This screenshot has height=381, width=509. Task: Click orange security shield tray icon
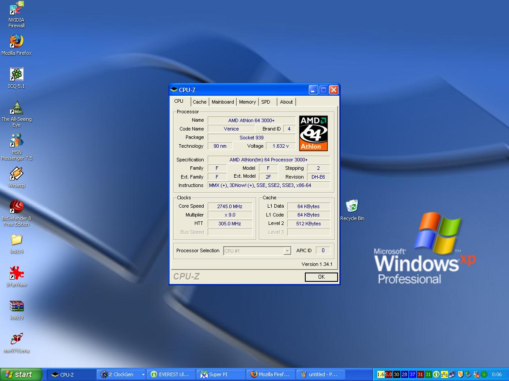tap(460, 374)
